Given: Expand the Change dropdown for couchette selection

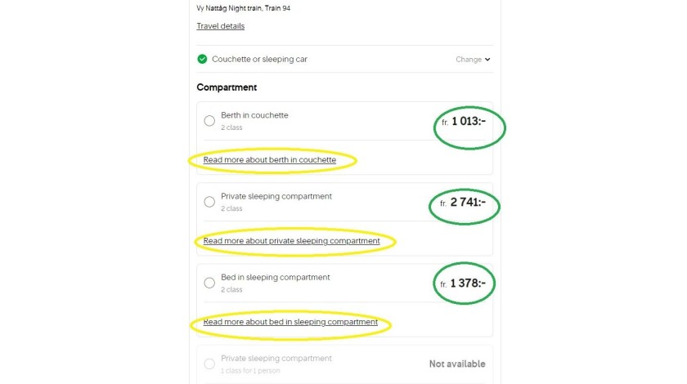Looking at the screenshot, I should coord(473,60).
